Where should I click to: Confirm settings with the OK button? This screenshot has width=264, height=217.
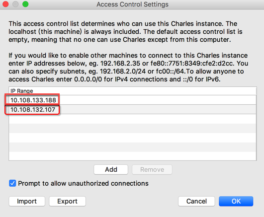tap(236, 201)
